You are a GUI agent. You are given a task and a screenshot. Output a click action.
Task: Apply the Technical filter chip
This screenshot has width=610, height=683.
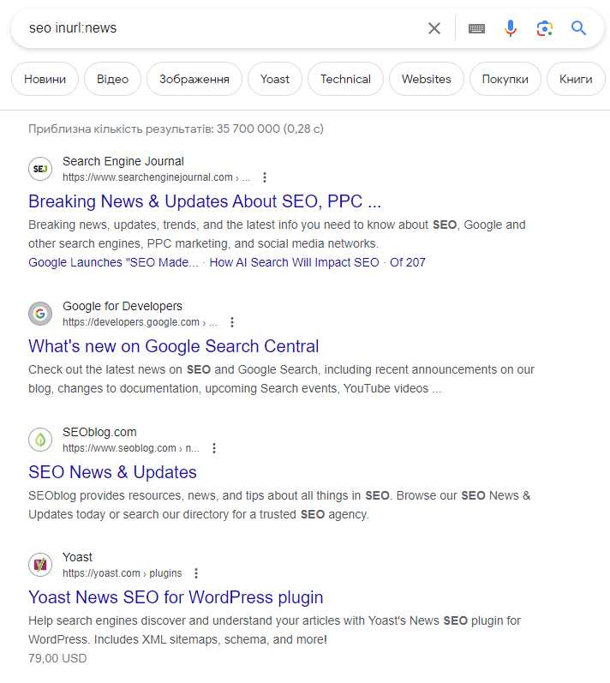[345, 79]
